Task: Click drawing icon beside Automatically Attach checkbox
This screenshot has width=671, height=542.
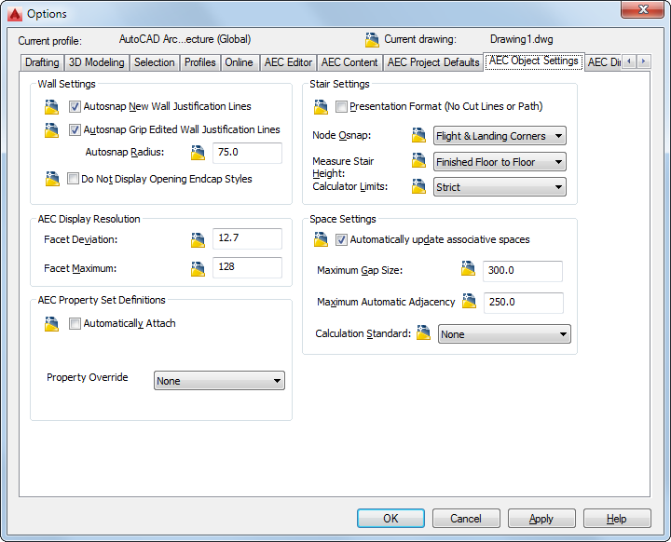Action: 52,324
